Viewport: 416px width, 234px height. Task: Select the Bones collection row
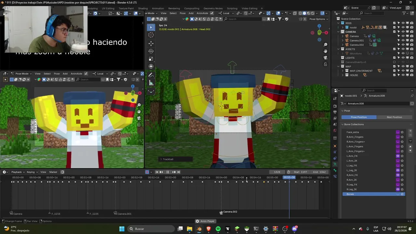(373, 194)
